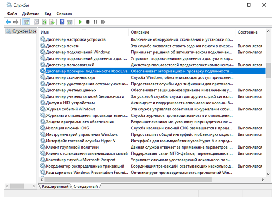Switch to the Расширенный tab

click(x=55, y=187)
